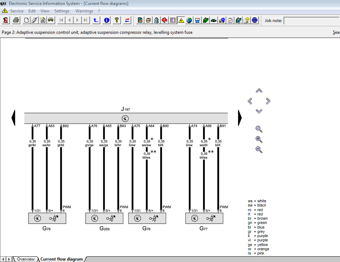
Task: Click the B91 connector pin label
Action: (223, 126)
